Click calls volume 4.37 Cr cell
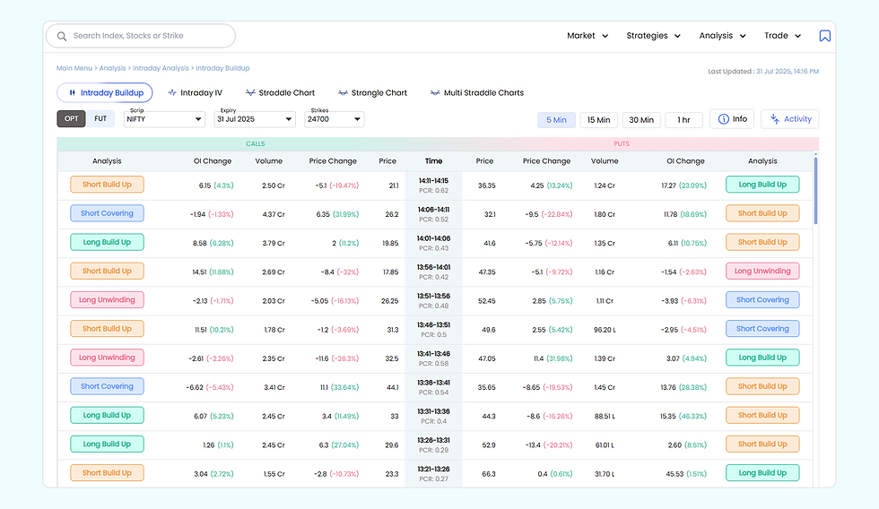The width and height of the screenshot is (879, 509). click(x=274, y=214)
